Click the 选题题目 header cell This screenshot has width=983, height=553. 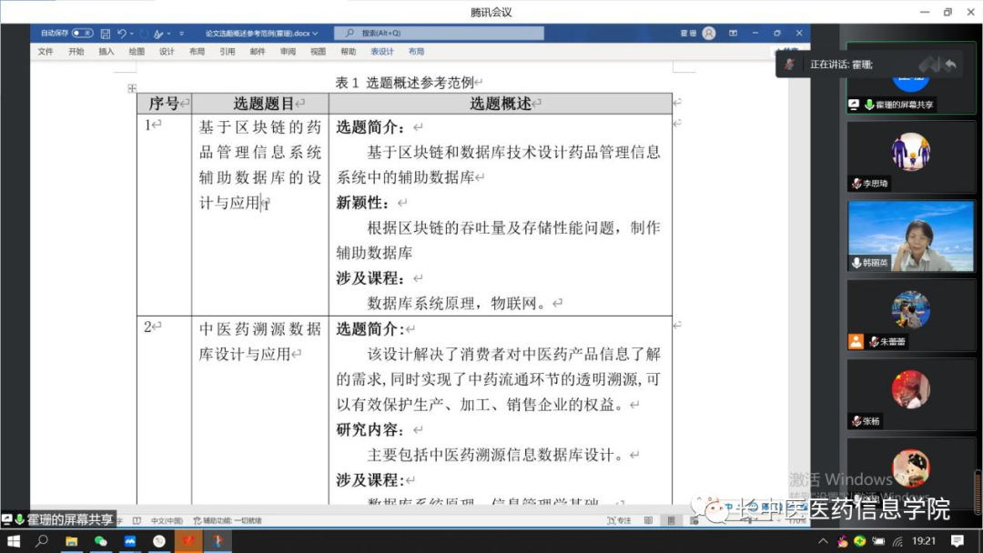tap(260, 104)
